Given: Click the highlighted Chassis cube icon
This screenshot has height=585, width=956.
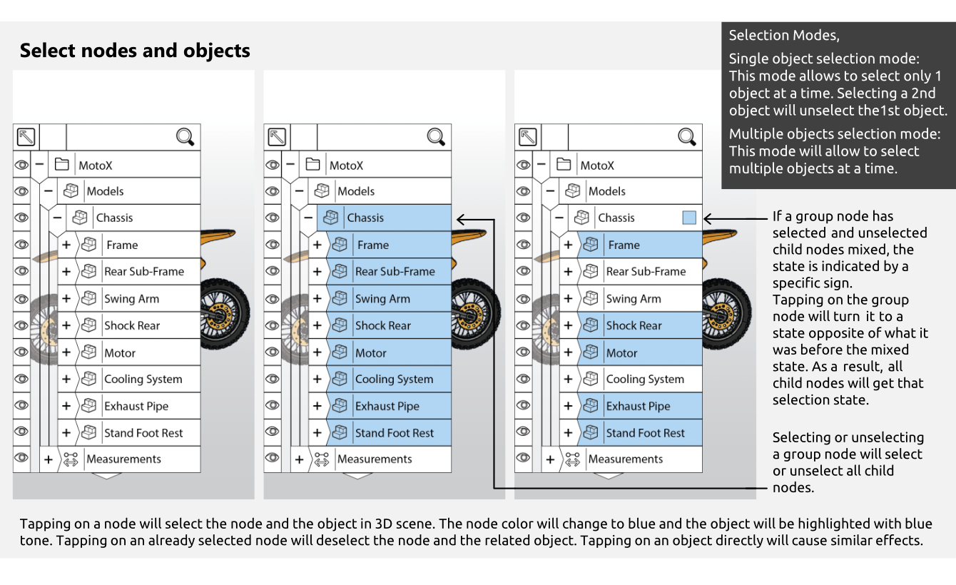Looking at the screenshot, I should pos(330,218).
